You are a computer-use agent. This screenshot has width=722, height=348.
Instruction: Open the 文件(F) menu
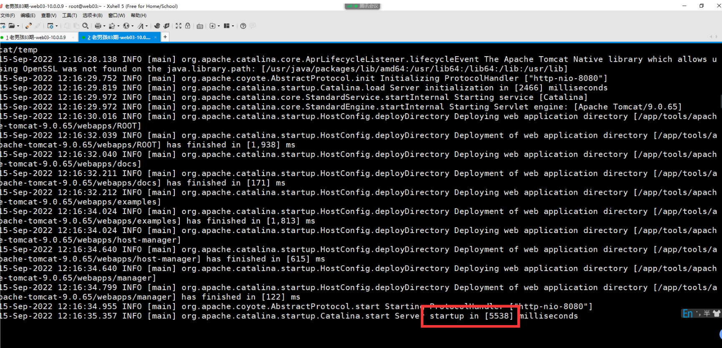click(x=8, y=15)
